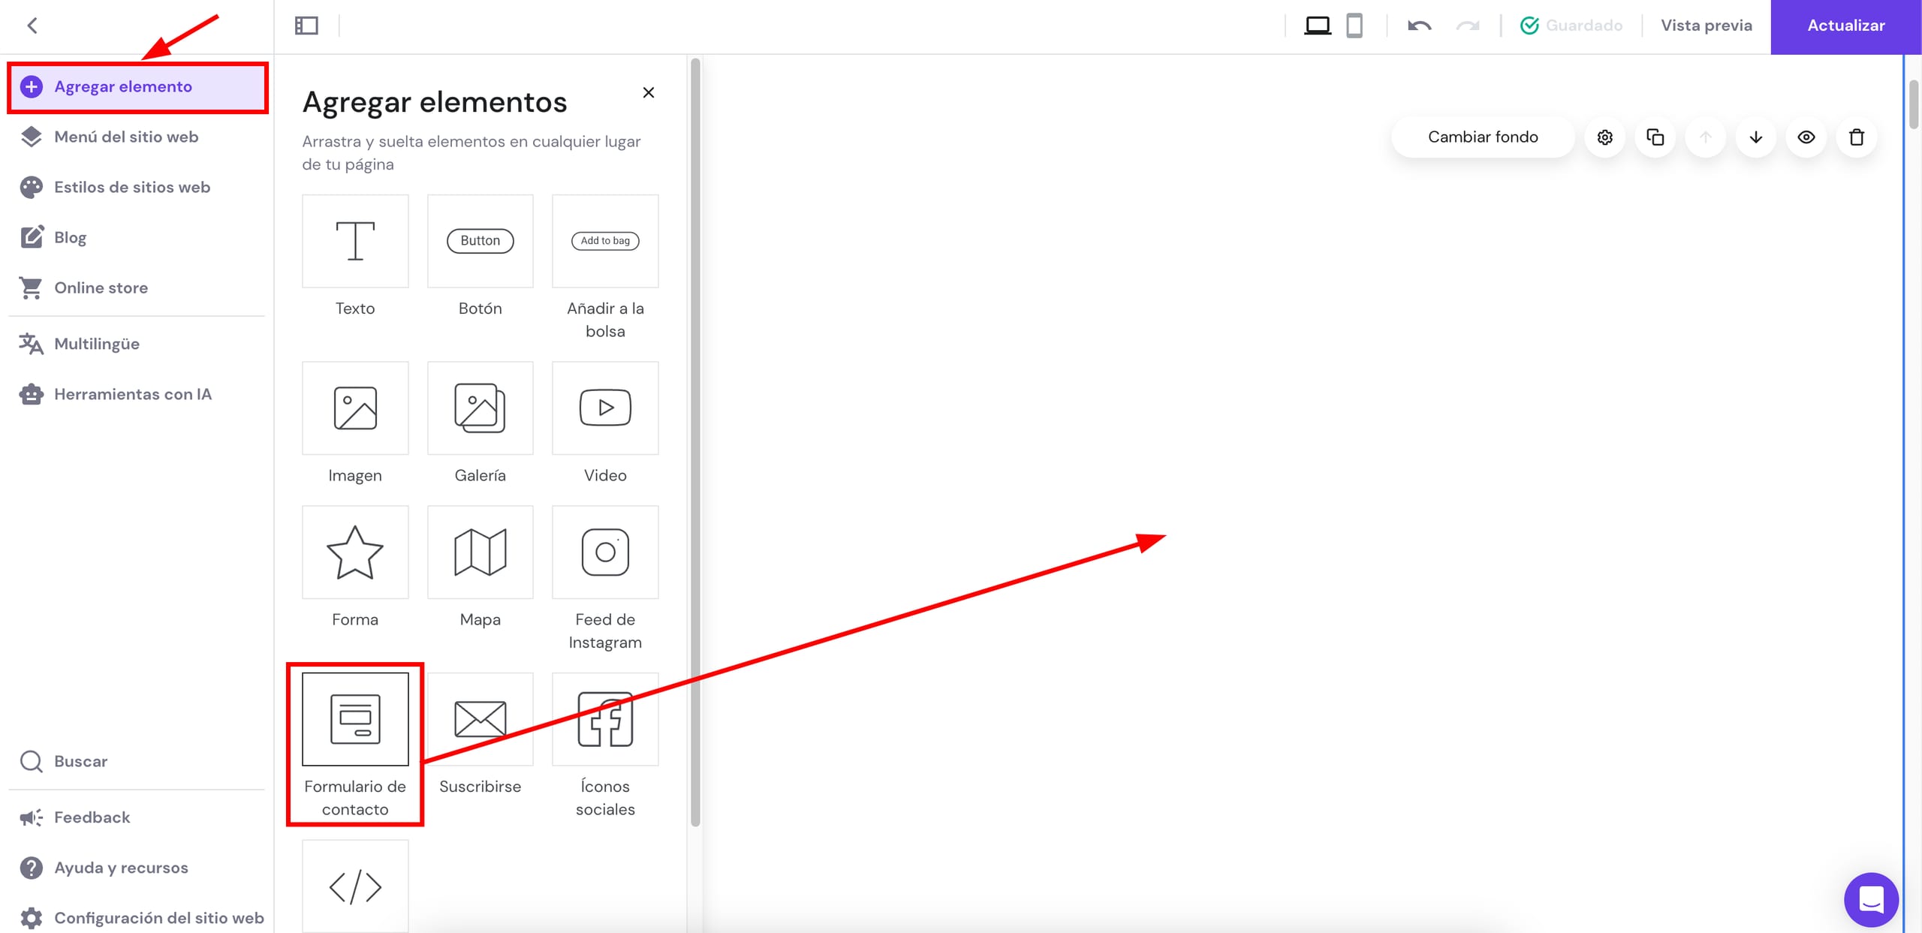This screenshot has height=933, width=1922.
Task: Select the Suscribirse envelope icon
Action: 480,719
